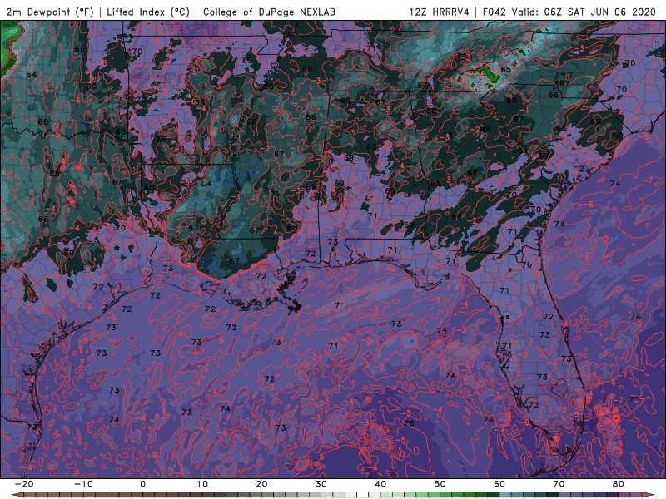Click the "10" color scale label
Image resolution: width=666 pixels, height=499 pixels.
coord(202,484)
